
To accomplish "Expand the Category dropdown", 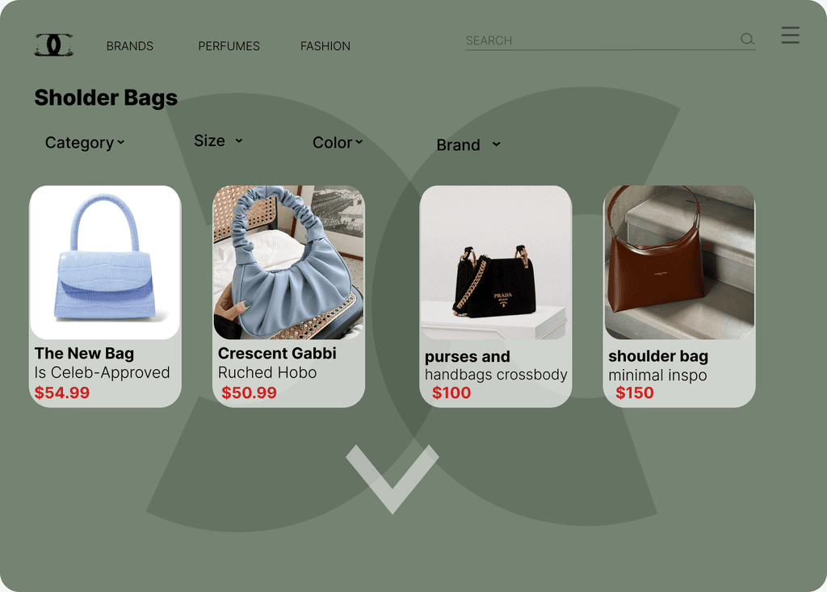I will (x=85, y=142).
